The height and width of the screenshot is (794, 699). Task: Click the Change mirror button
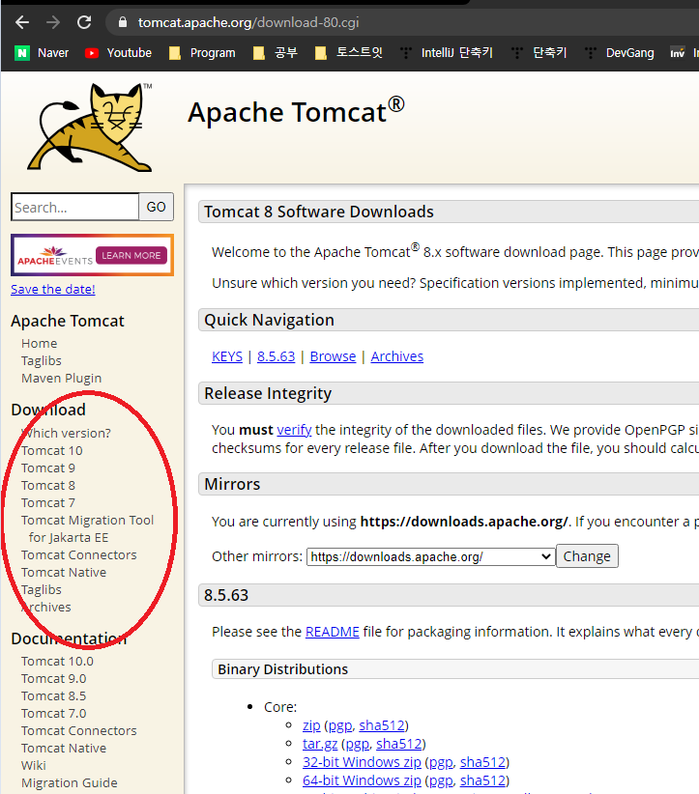(587, 556)
